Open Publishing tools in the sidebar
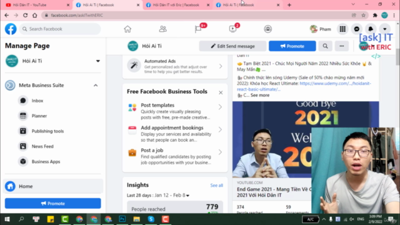The width and height of the screenshot is (400, 225). click(x=47, y=131)
